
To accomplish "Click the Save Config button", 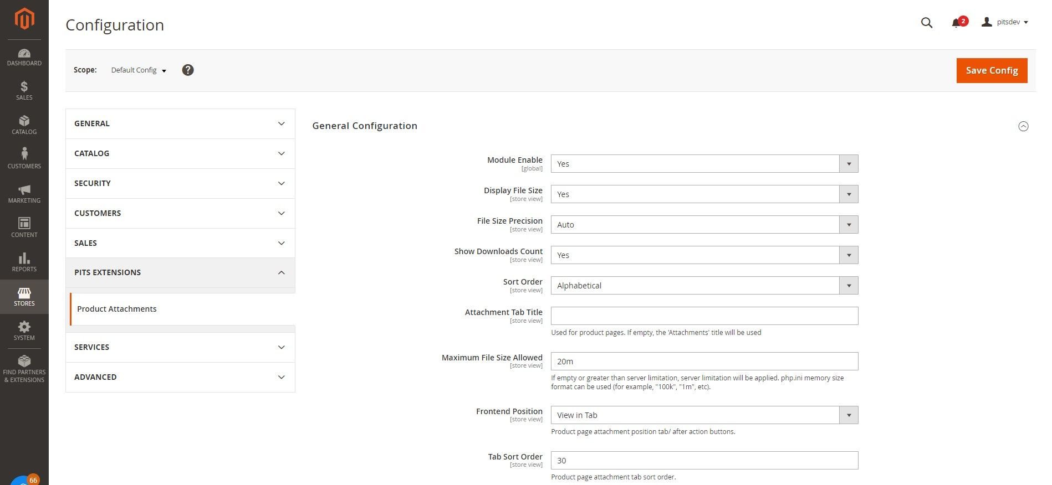I will [x=992, y=70].
